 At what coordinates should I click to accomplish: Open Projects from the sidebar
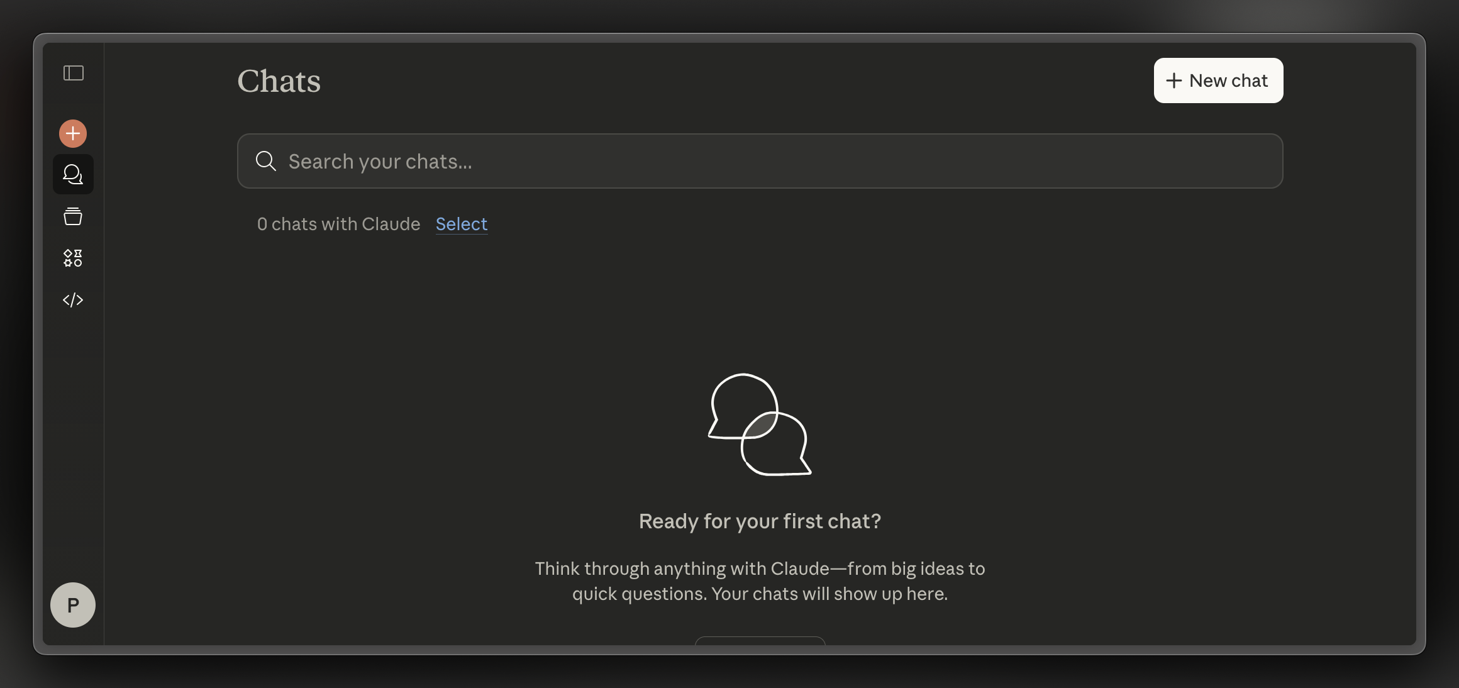click(x=72, y=216)
